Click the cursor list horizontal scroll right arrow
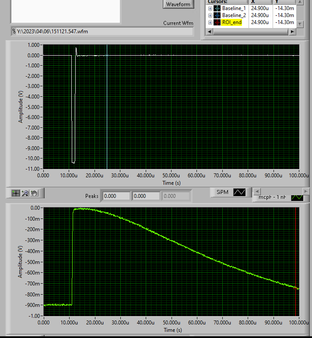 coord(292,32)
